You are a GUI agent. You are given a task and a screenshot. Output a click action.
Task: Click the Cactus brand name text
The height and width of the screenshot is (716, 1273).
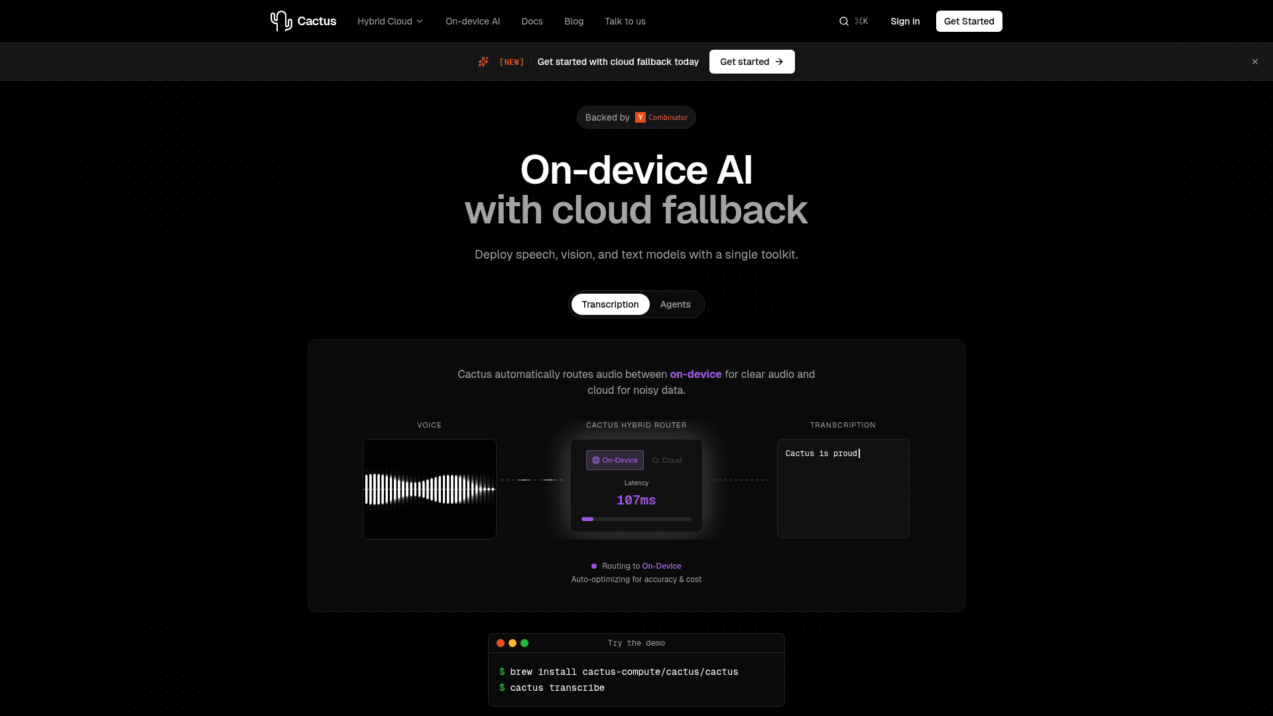pyautogui.click(x=317, y=21)
